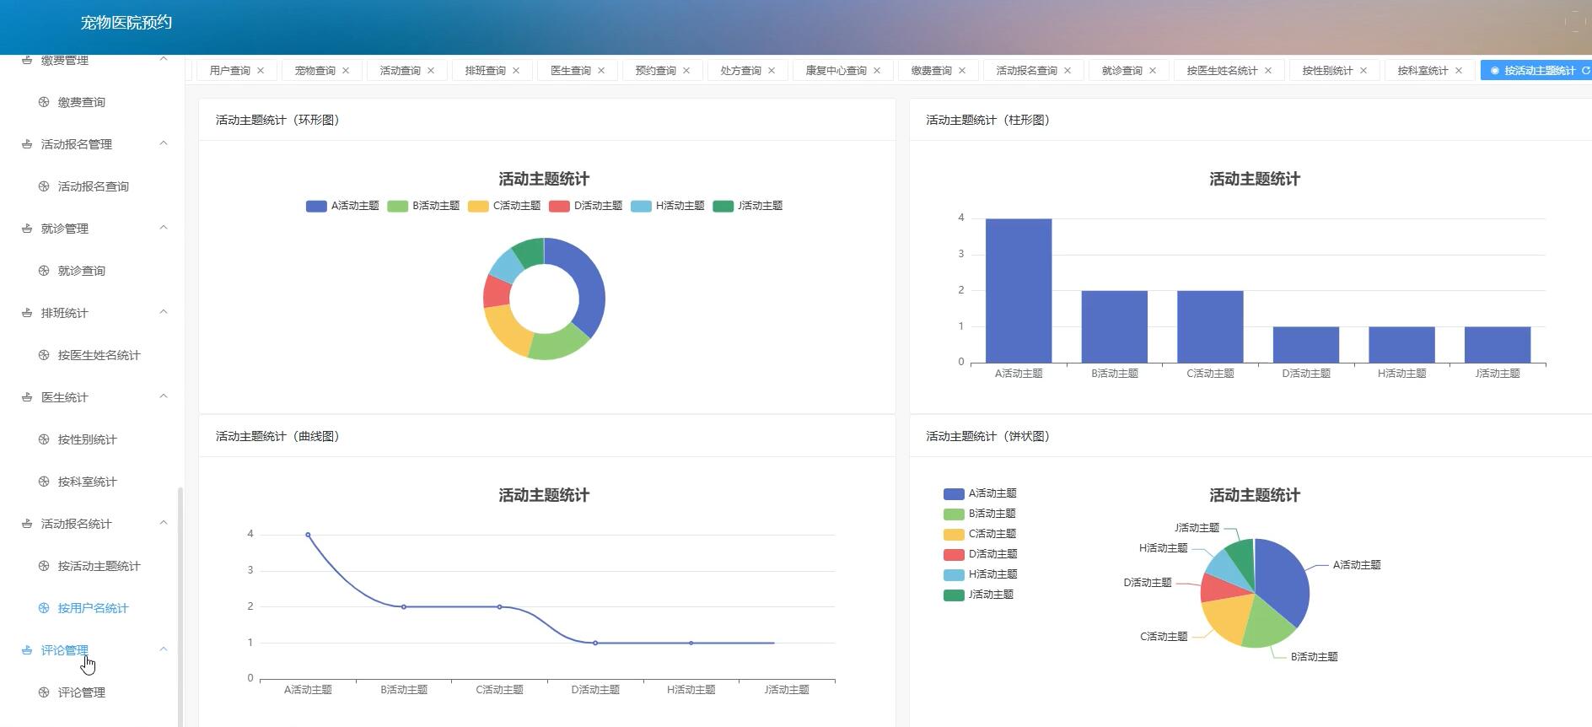This screenshot has height=727, width=1592.
Task: Open 按用户名统计 in the sidebar
Action: pos(94,608)
